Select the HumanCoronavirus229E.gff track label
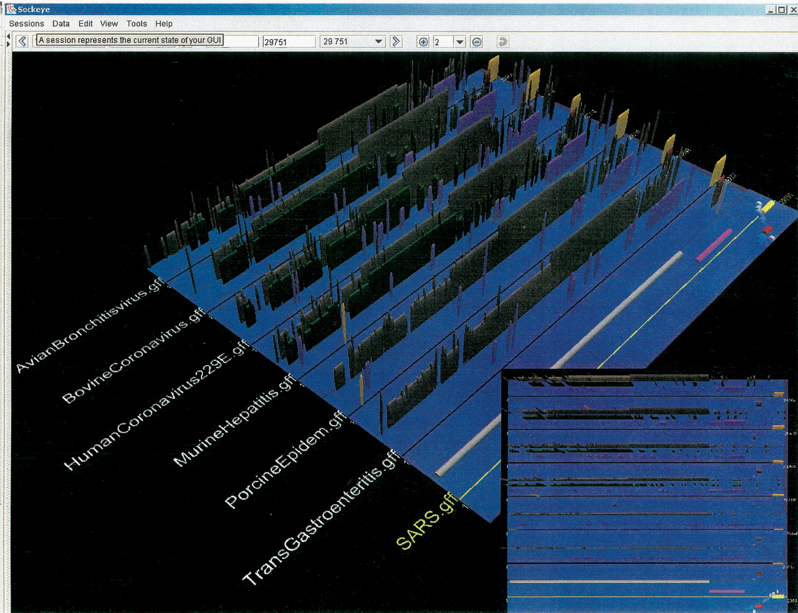798x613 pixels. click(x=157, y=405)
